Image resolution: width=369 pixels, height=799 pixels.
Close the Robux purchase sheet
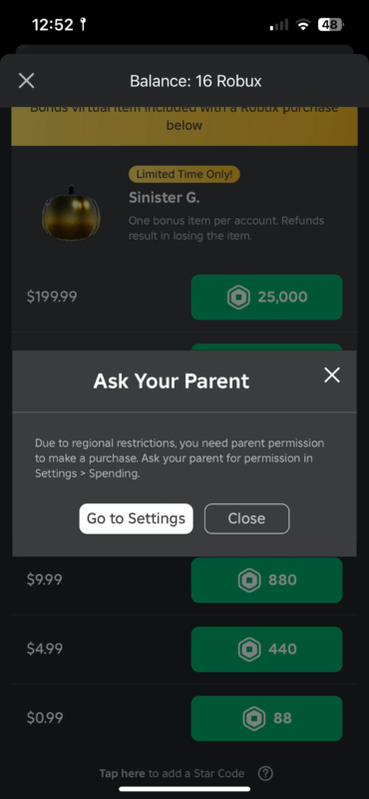27,81
